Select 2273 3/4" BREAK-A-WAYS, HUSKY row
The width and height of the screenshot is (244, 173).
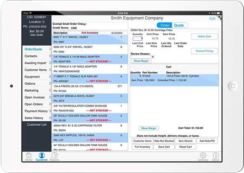coord(90,98)
